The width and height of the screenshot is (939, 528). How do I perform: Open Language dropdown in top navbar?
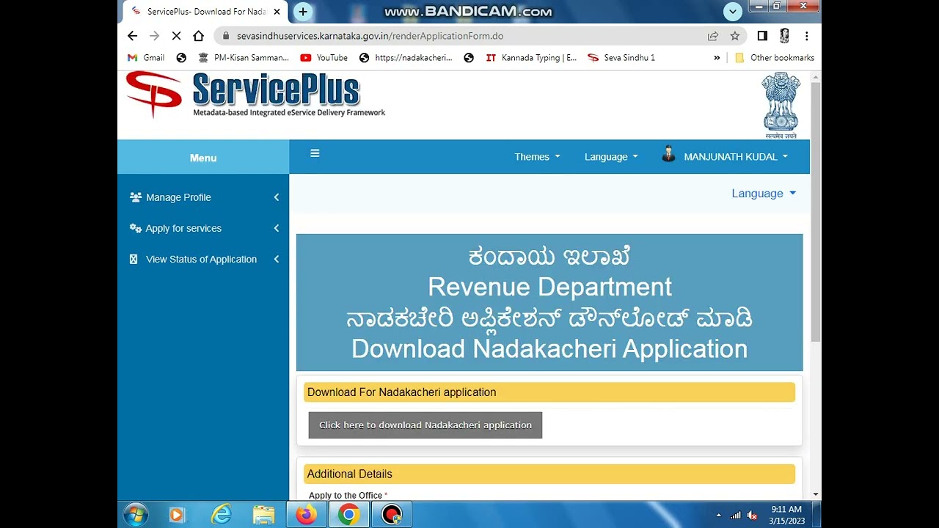tap(611, 157)
